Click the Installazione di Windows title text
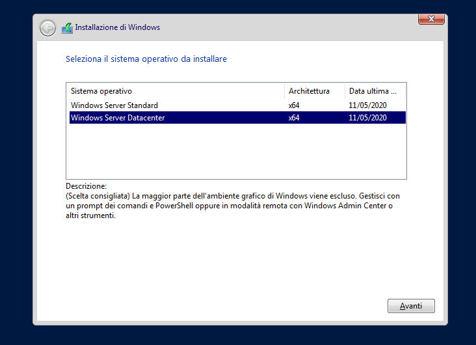 point(118,27)
